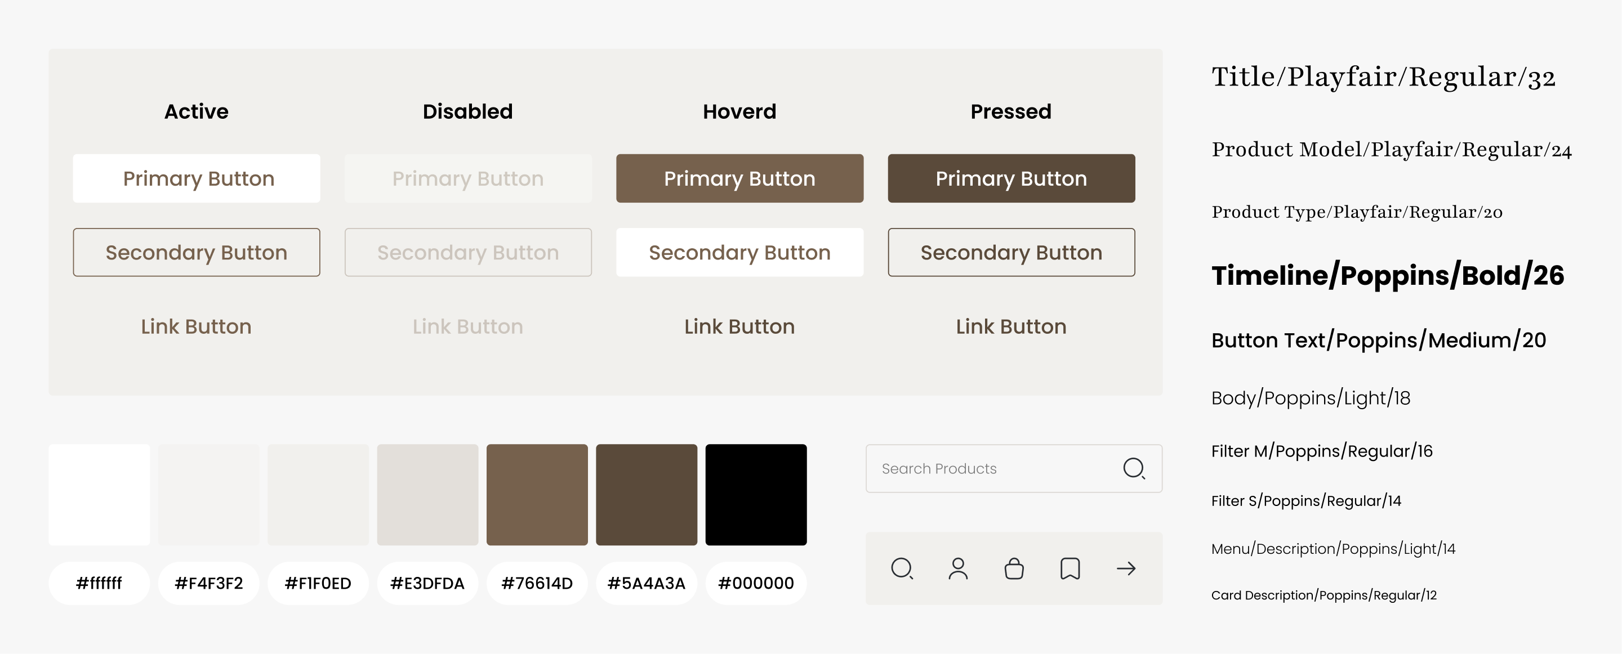The width and height of the screenshot is (1622, 654).
Task: Click the shopping bag icon
Action: [1014, 568]
